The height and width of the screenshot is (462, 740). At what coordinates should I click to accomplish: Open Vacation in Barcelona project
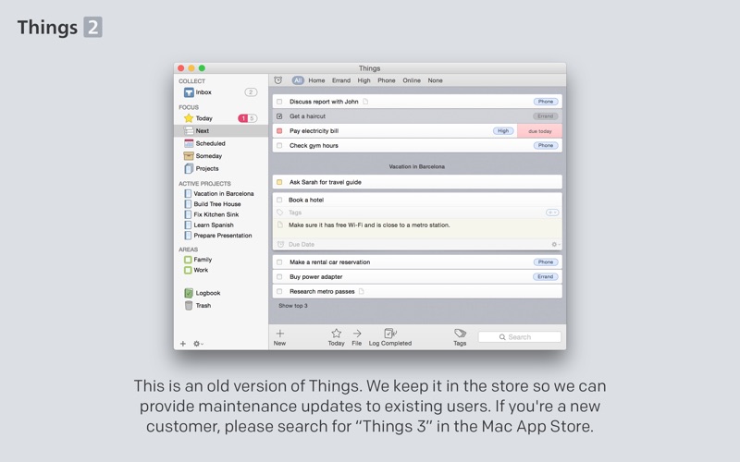[223, 194]
